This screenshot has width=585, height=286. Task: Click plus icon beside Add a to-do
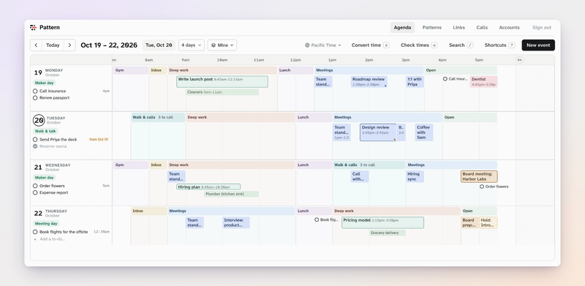tap(35, 239)
